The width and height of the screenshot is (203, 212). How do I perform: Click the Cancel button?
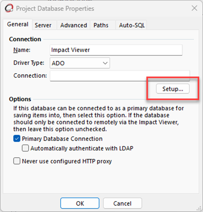click(x=123, y=203)
